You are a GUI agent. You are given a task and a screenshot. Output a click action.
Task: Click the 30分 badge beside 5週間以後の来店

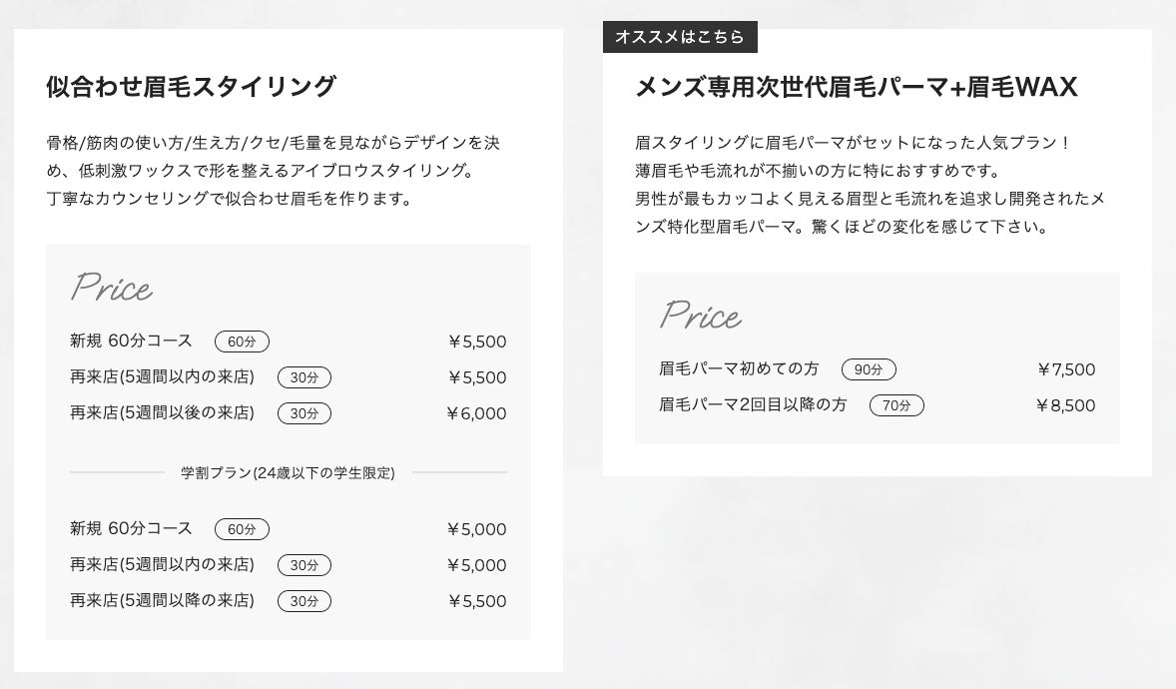pyautogui.click(x=303, y=413)
